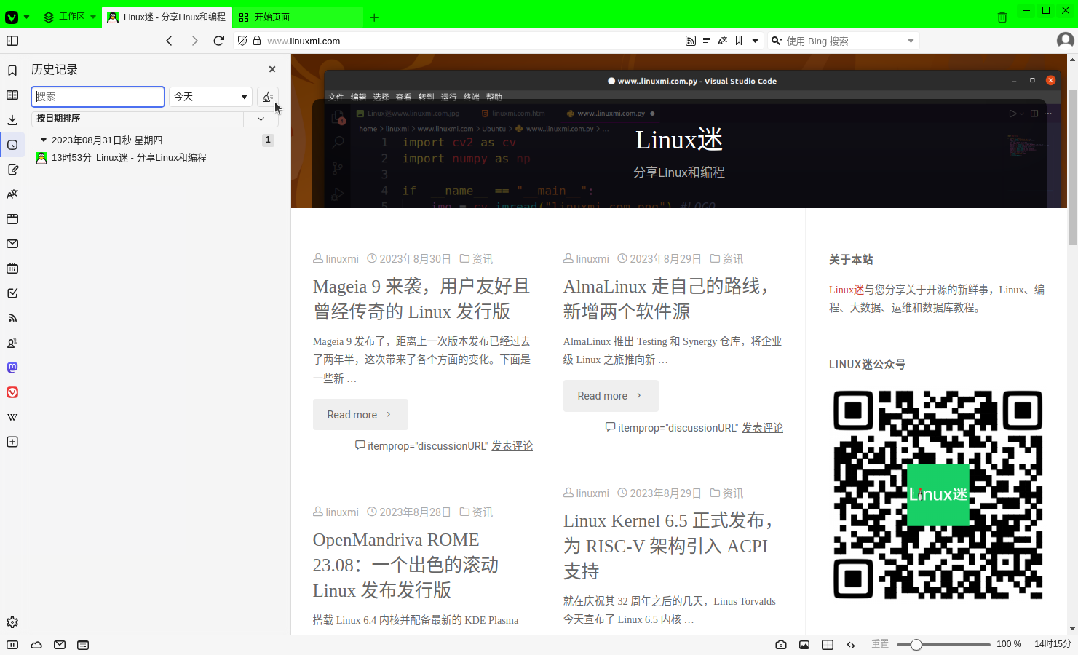Open the Reading List panel
Viewport: 1078px width, 655px height.
12,95
